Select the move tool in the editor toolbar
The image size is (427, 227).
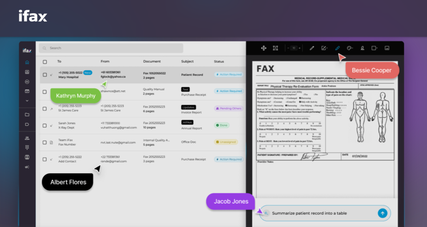click(264, 48)
